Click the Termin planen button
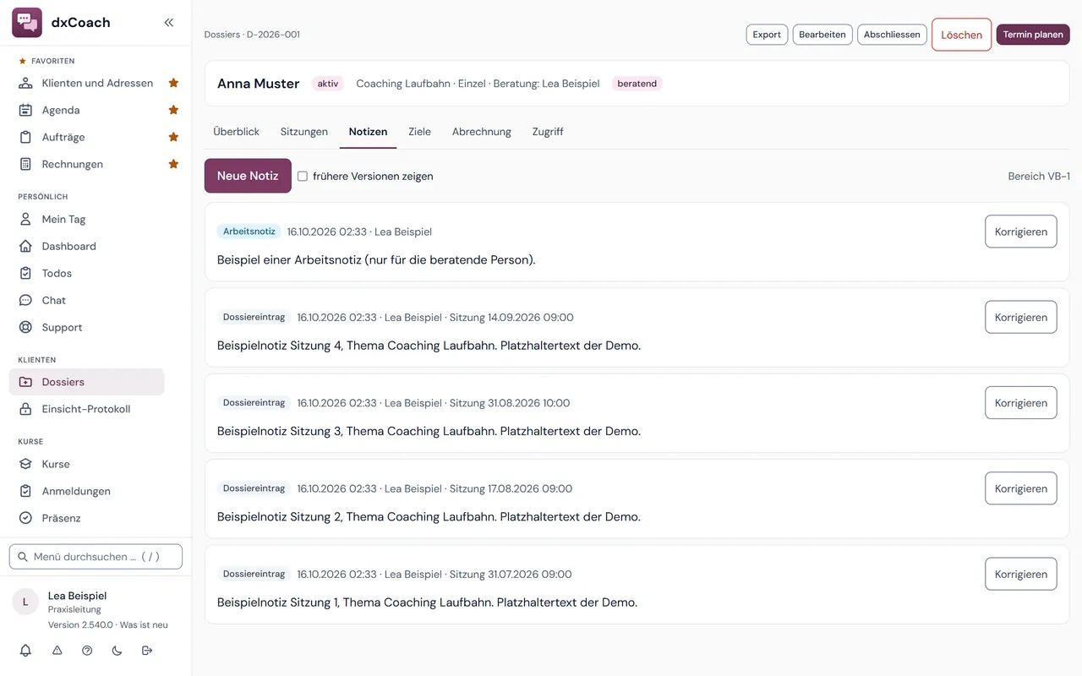 click(1033, 35)
